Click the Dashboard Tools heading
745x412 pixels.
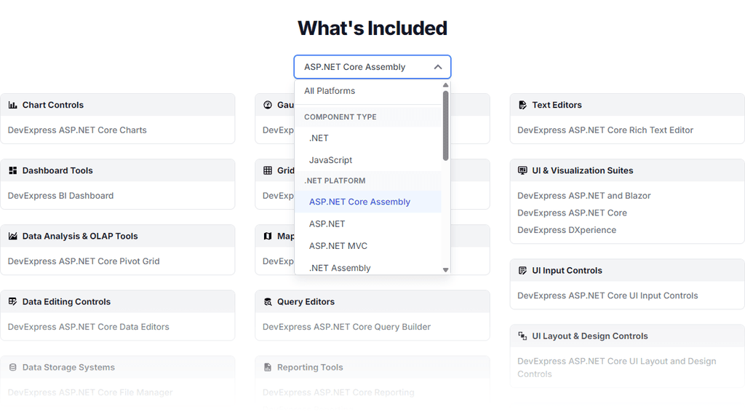point(57,170)
